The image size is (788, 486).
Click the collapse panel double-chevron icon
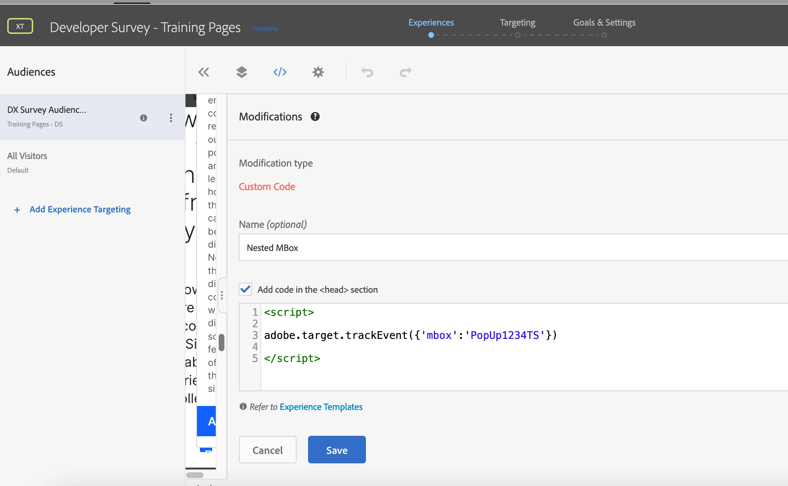pos(203,72)
